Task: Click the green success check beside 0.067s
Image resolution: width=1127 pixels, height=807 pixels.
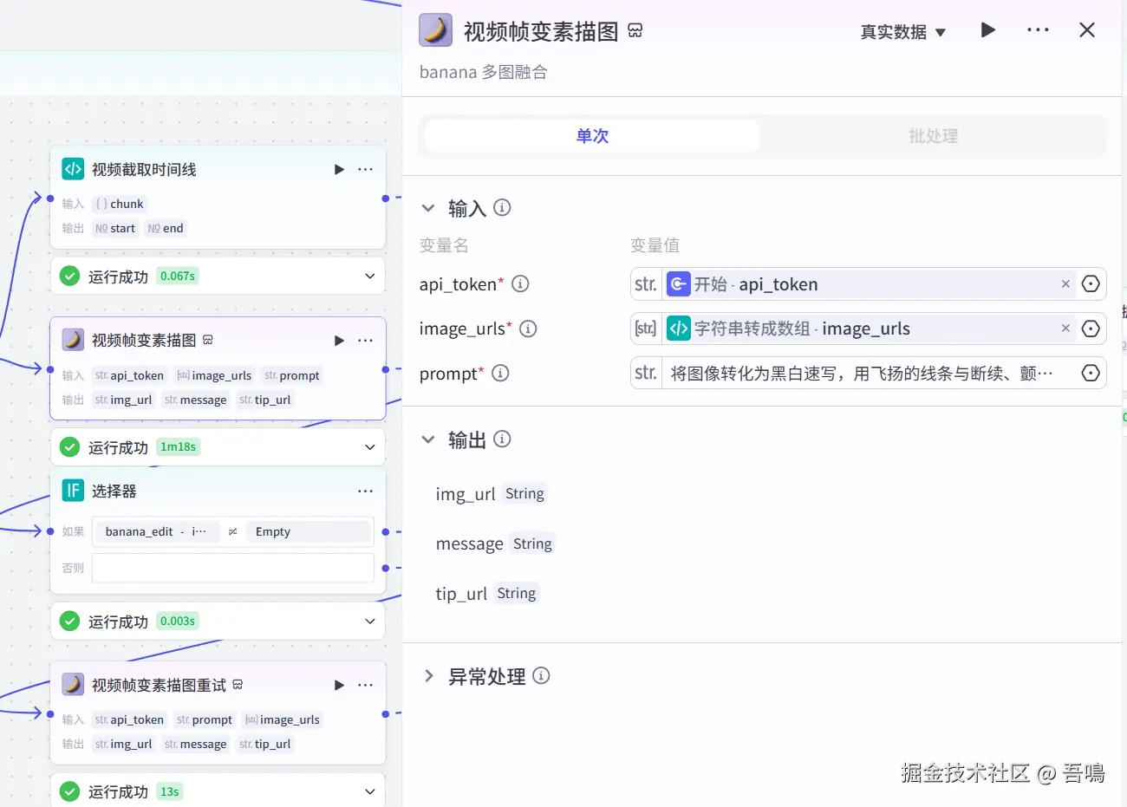Action: tap(70, 277)
